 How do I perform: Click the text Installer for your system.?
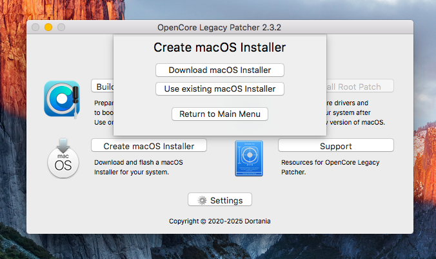(x=132, y=172)
